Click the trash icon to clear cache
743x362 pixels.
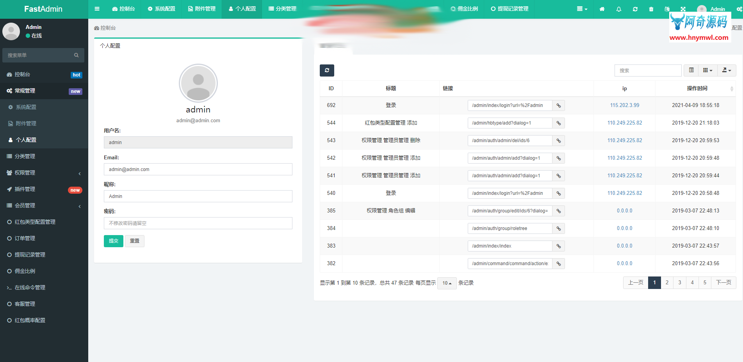tap(651, 9)
